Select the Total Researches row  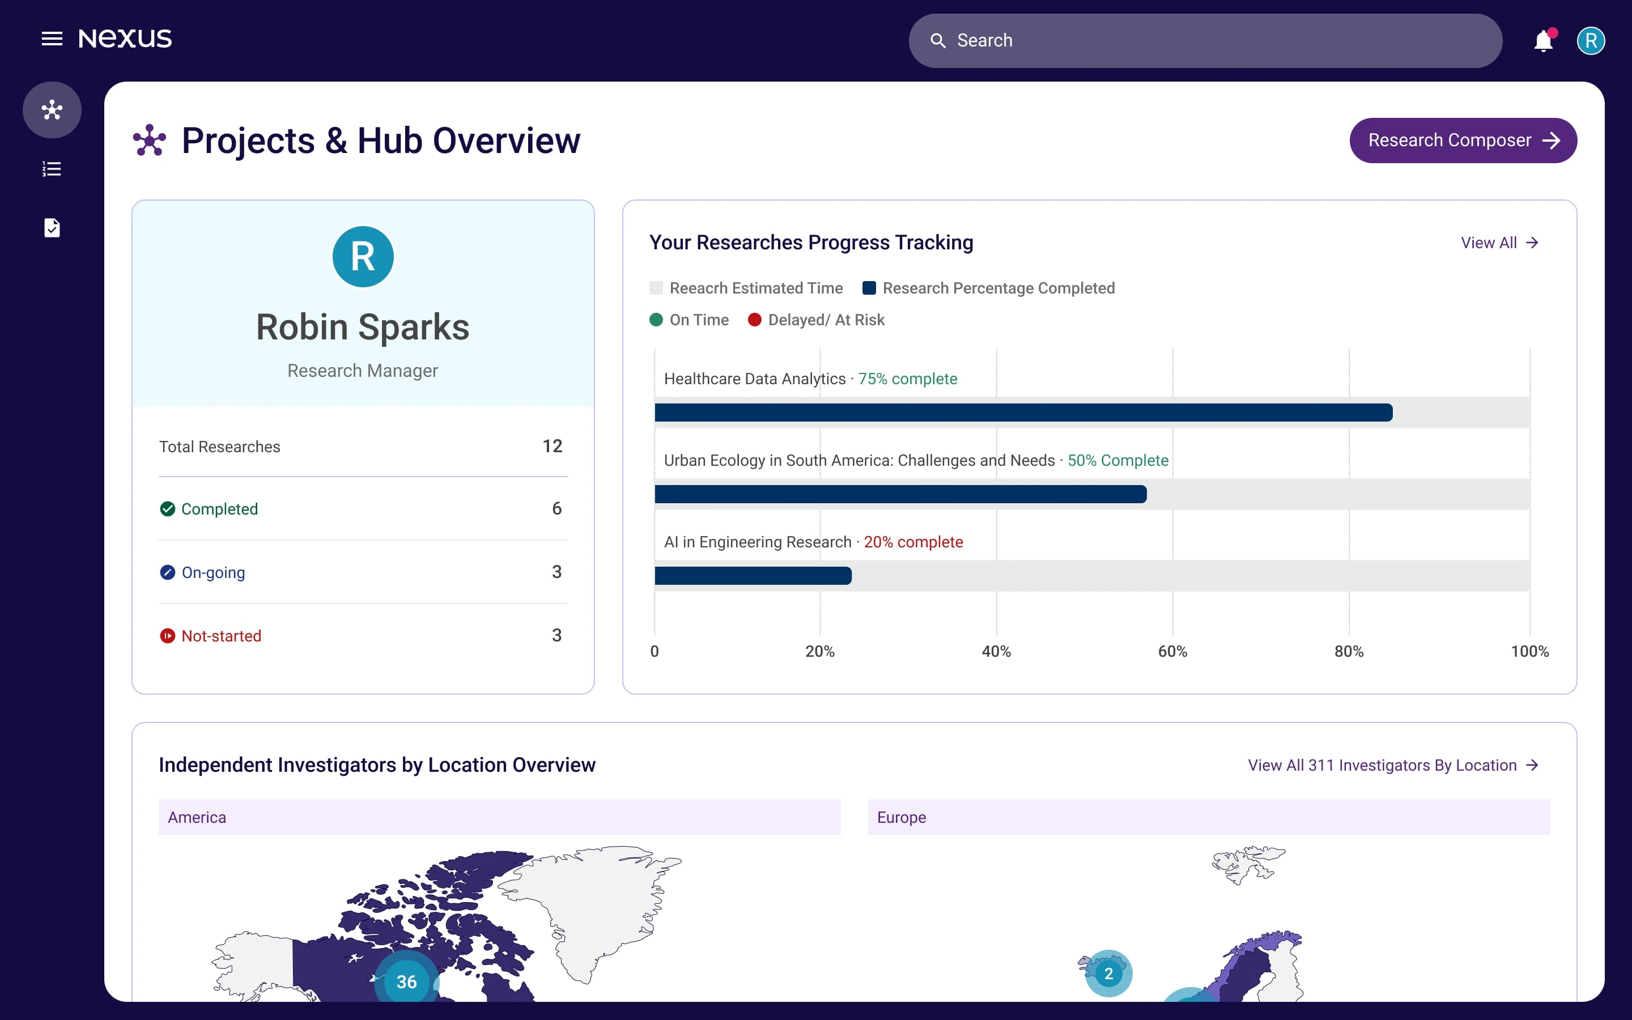point(363,446)
